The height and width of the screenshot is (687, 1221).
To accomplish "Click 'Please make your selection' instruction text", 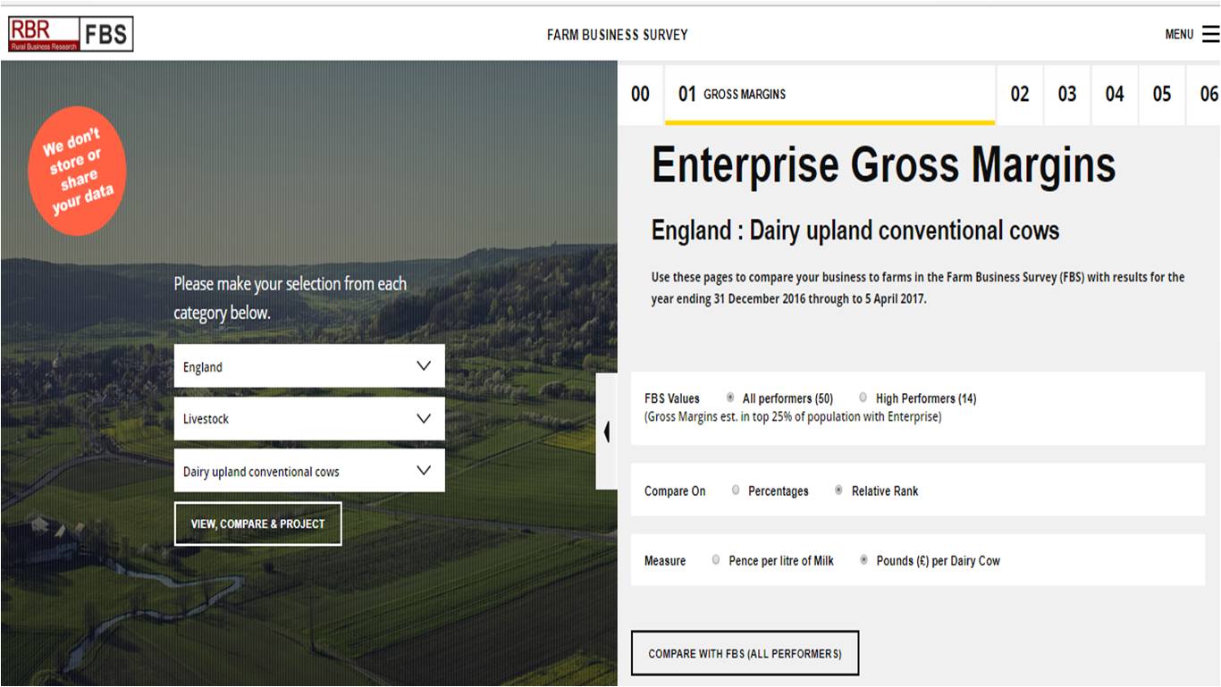I will (291, 298).
